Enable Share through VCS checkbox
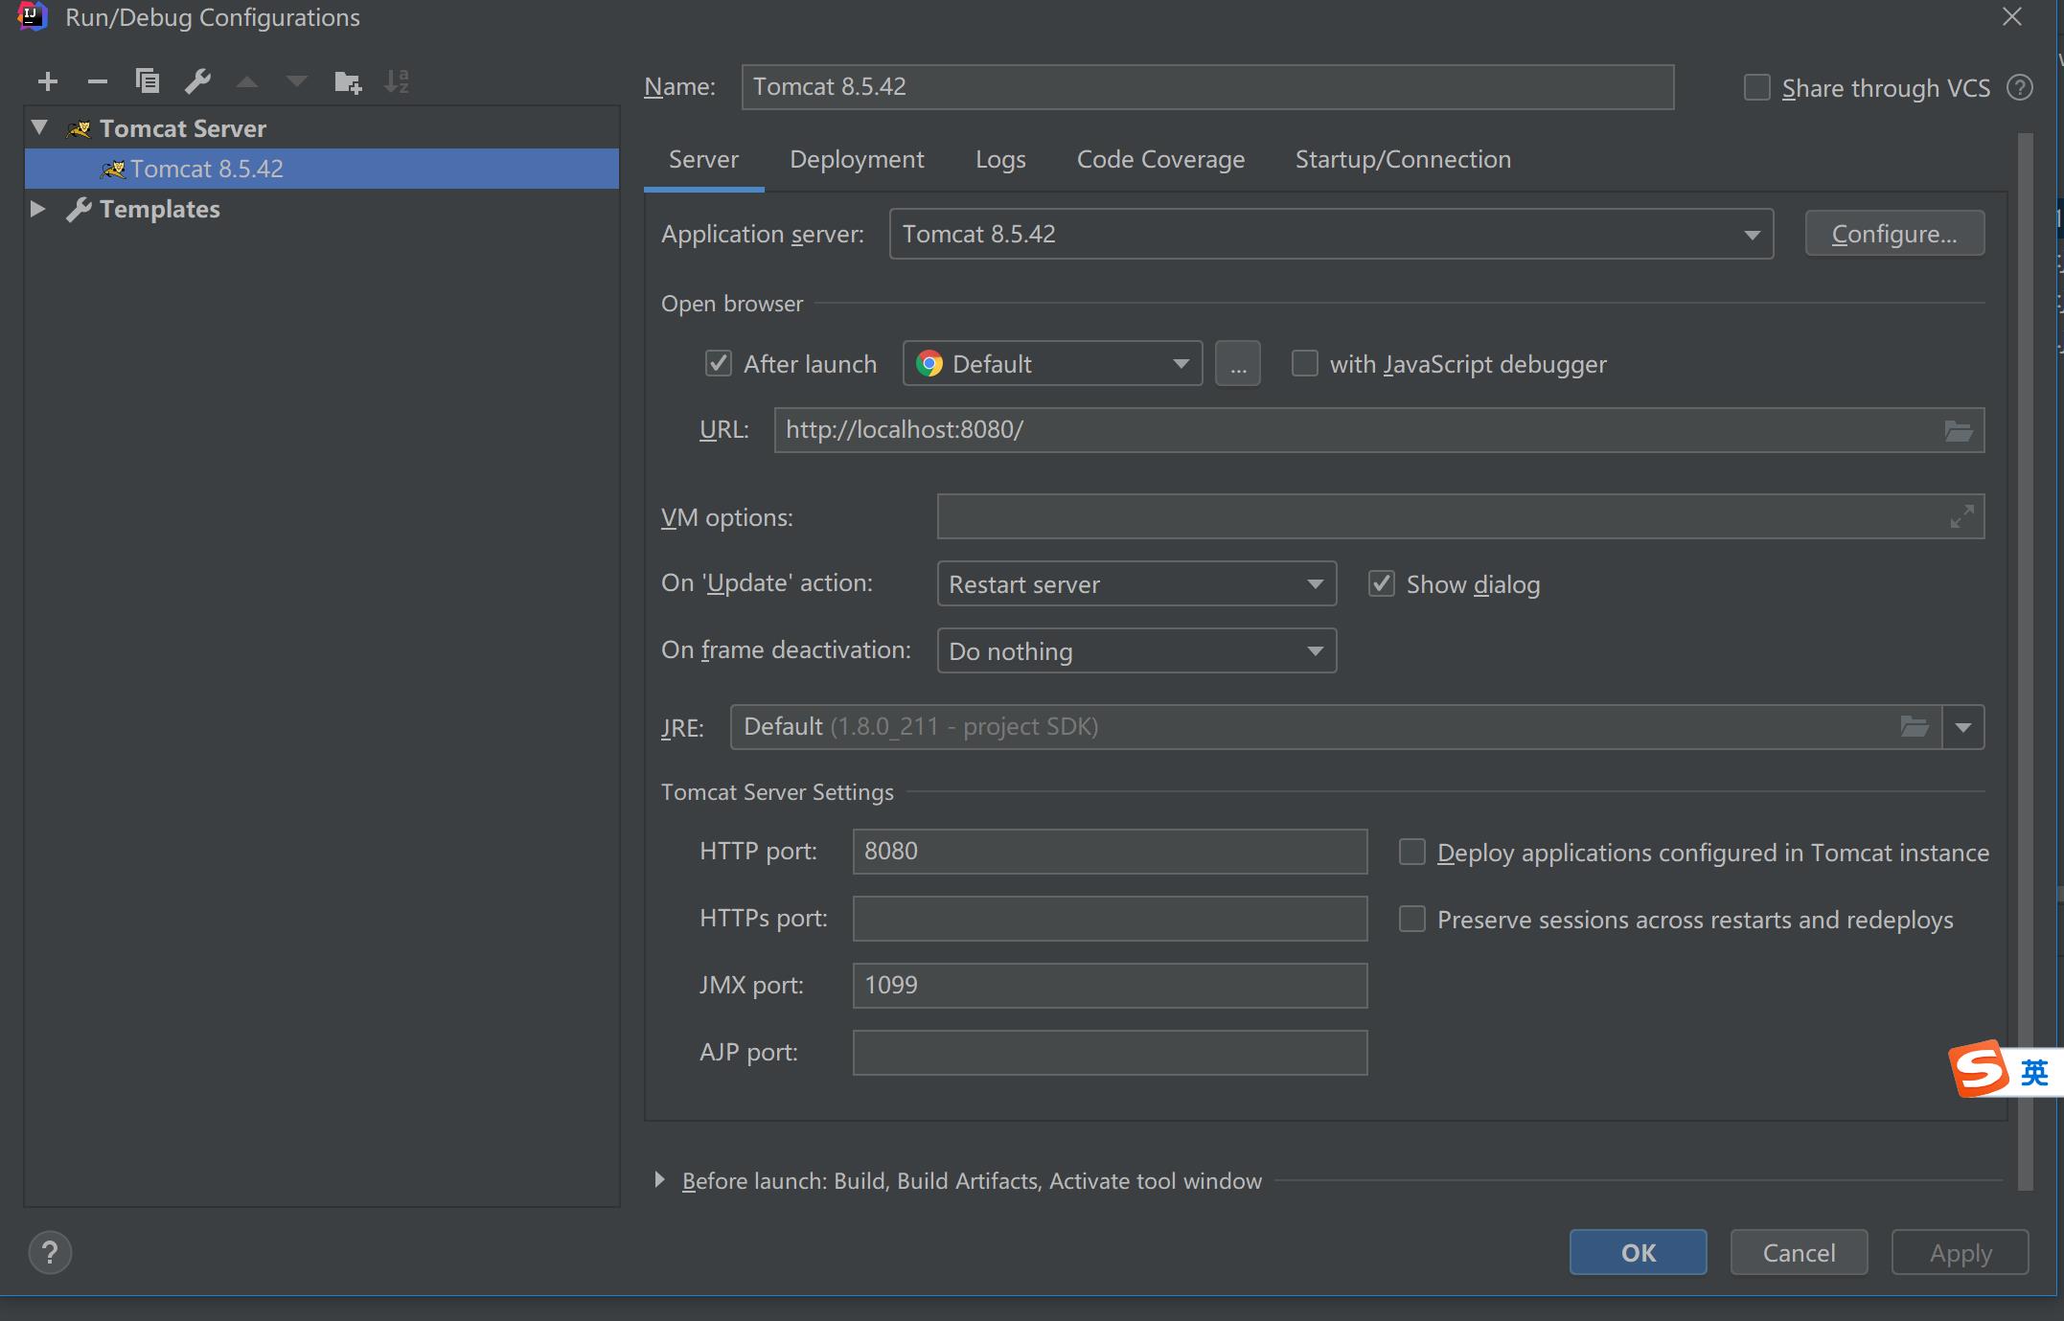 pos(1756,88)
